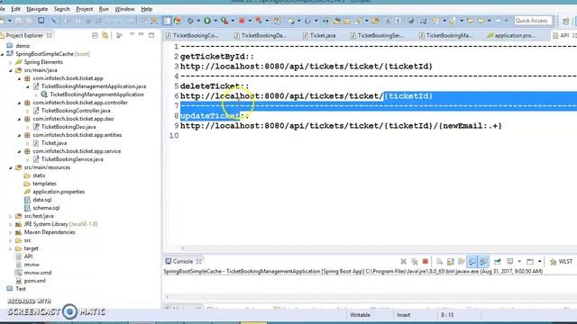Open the Window menu
Image resolution: width=577 pixels, height=324 pixels.
[x=124, y=9]
